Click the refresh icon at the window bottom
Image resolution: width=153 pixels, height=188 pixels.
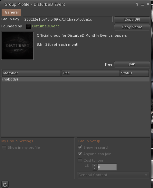click(5, 184)
